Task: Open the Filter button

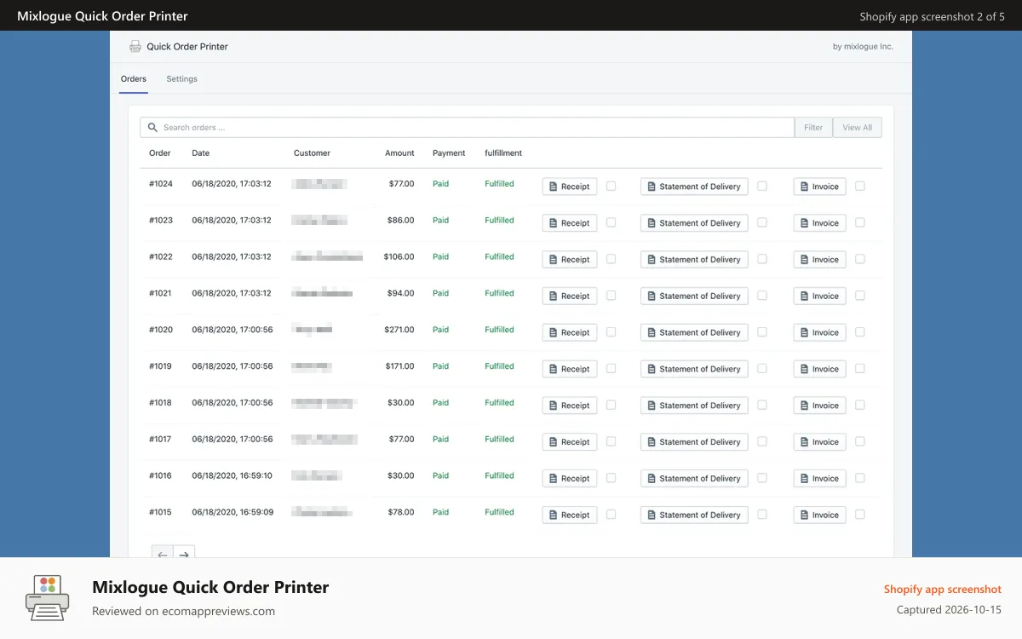Action: pos(813,128)
